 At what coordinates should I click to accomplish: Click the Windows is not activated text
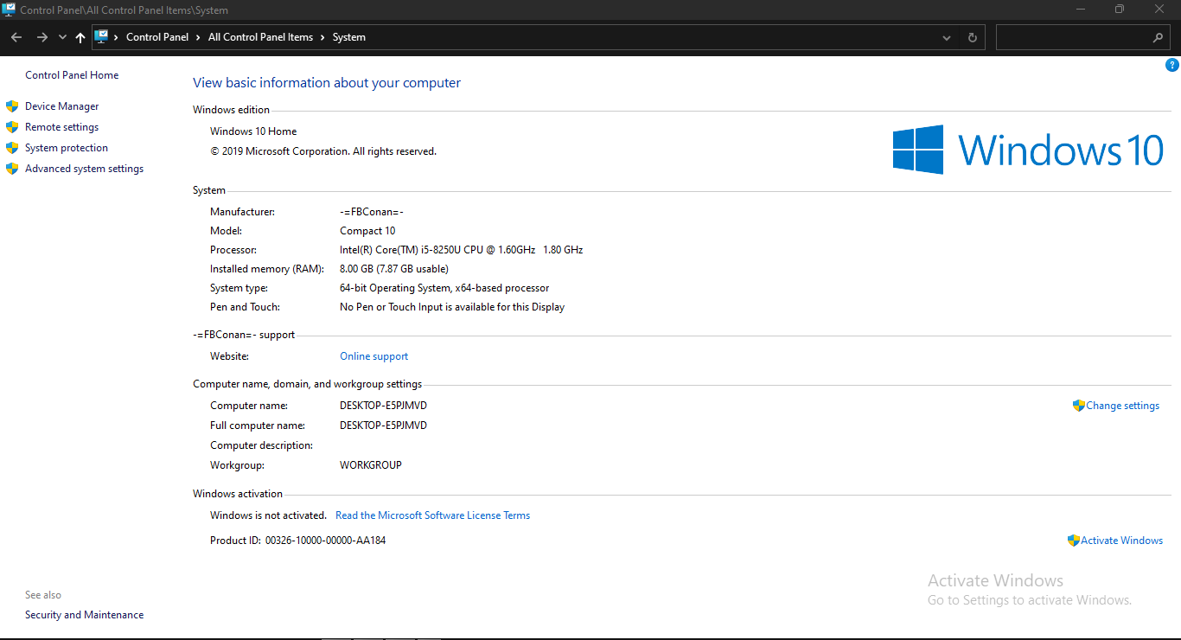(x=268, y=515)
